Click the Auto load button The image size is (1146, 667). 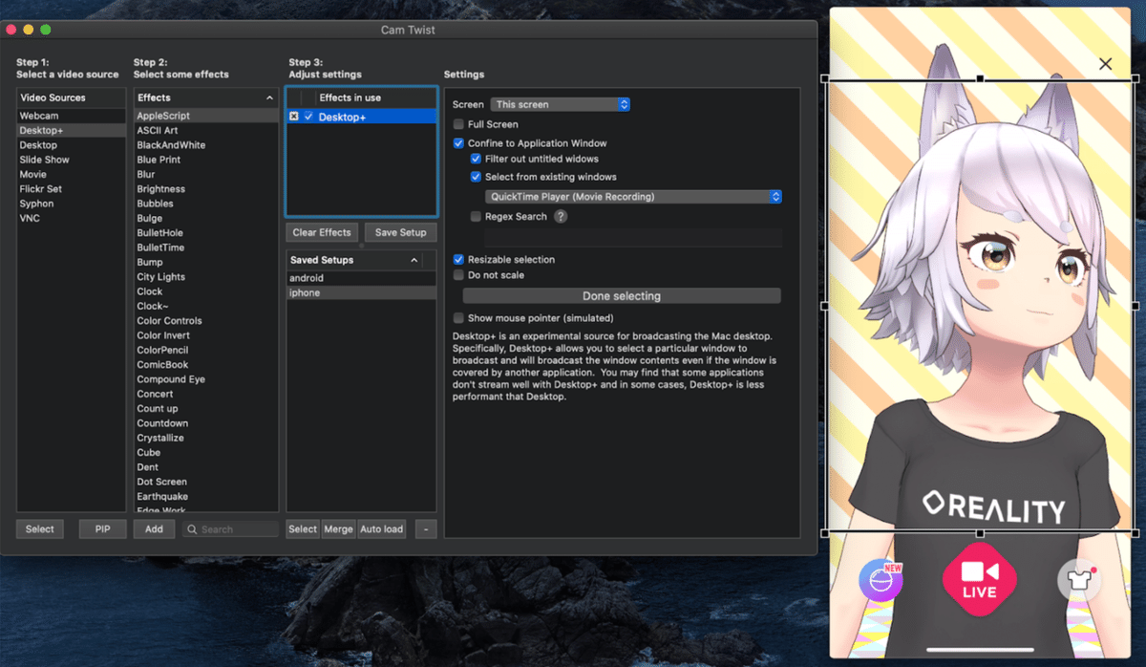click(x=381, y=529)
